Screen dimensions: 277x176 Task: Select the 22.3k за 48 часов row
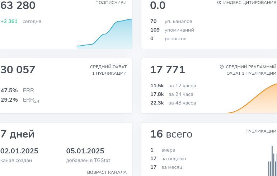point(173,103)
